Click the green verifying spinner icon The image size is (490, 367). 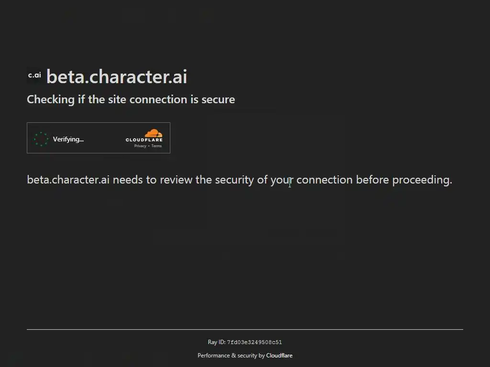coord(41,139)
